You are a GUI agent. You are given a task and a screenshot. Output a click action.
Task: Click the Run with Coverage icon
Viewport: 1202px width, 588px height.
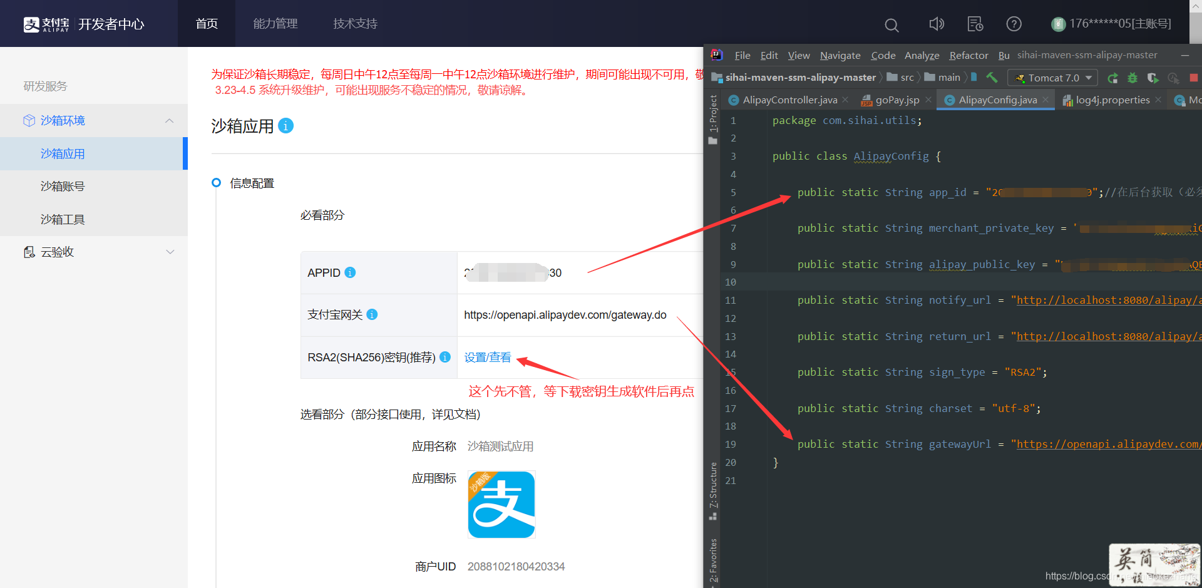(x=1153, y=78)
